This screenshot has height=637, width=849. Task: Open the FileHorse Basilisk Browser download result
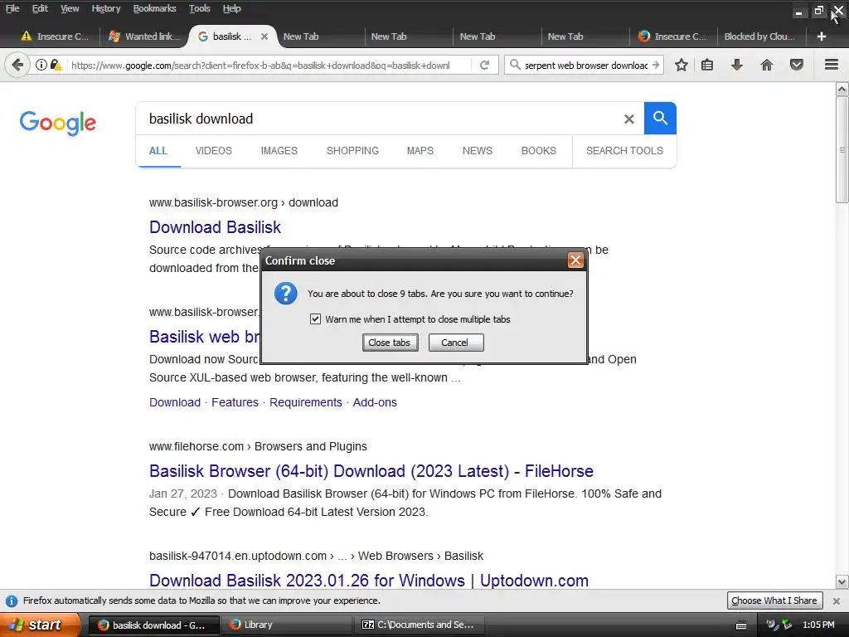[371, 471]
